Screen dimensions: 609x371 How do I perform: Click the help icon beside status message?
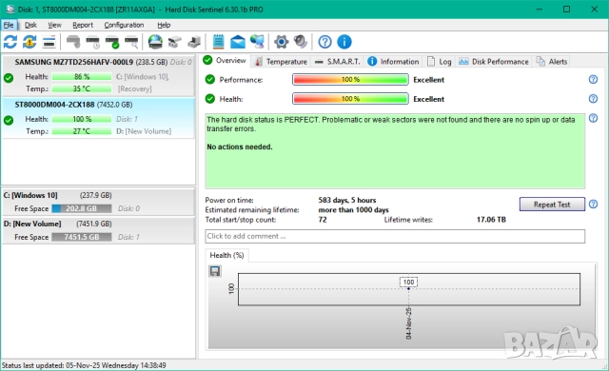593,118
